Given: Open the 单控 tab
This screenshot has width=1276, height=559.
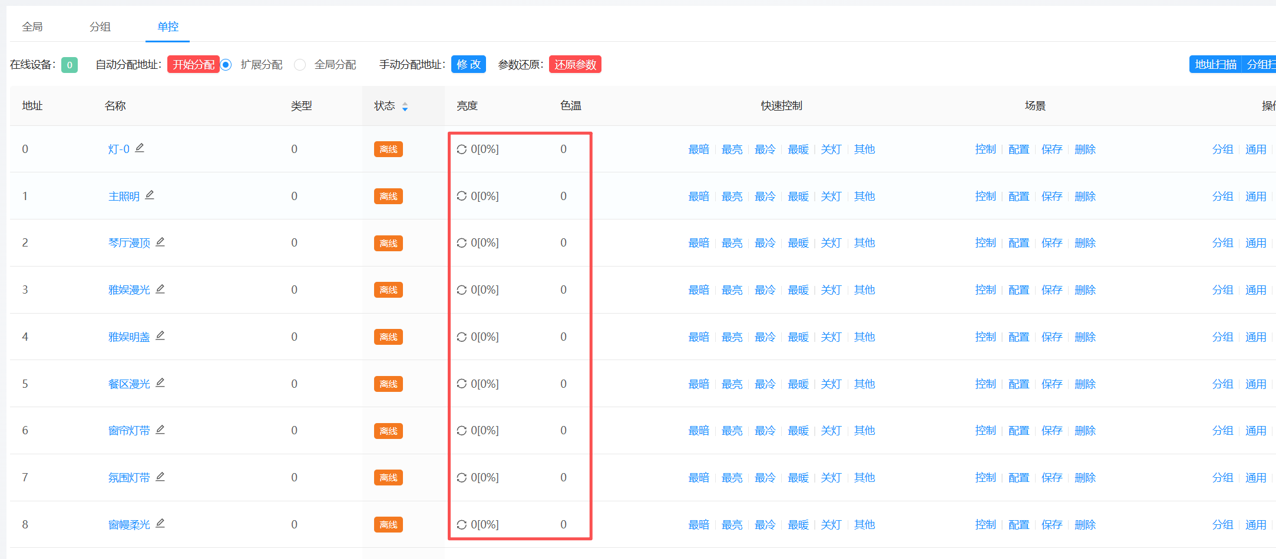Looking at the screenshot, I should pyautogui.click(x=168, y=26).
